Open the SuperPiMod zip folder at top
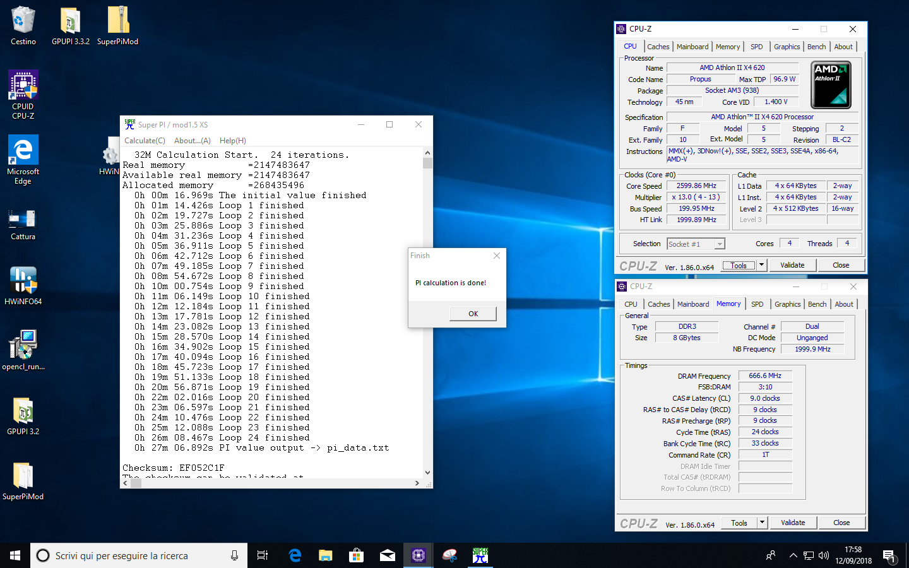Viewport: 909px width, 568px height. click(117, 25)
